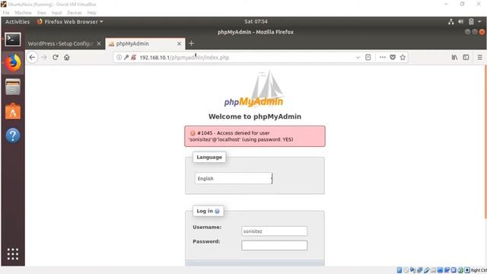Viewport: 487px width, 274px height.
Task: Go to the Firefox home page
Action: (66, 58)
